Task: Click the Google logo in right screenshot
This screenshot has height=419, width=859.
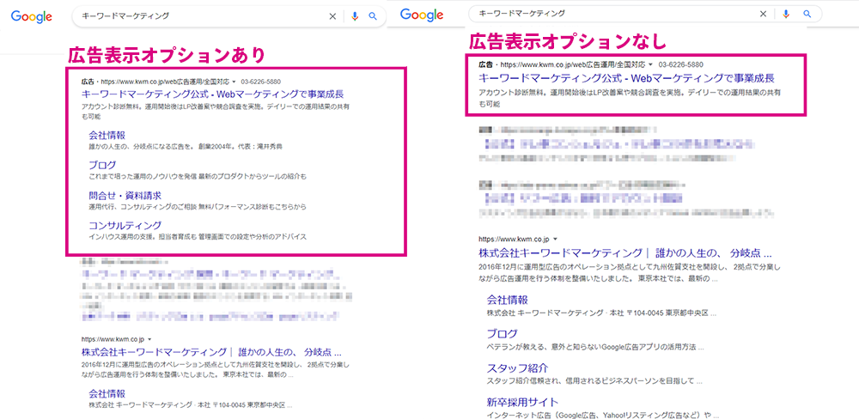Action: [x=420, y=15]
